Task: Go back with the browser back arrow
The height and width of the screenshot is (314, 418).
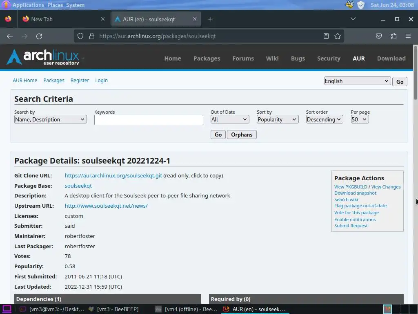Action: click(10, 36)
